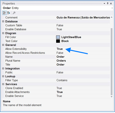
Task: Select the Plural Name property label
Action: pos(13,61)
